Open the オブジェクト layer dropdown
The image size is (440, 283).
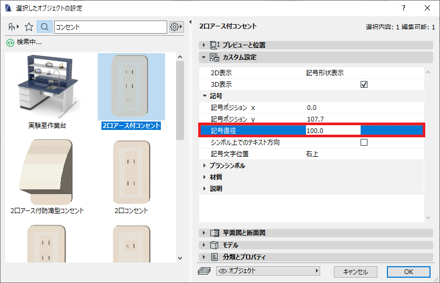click(268, 271)
